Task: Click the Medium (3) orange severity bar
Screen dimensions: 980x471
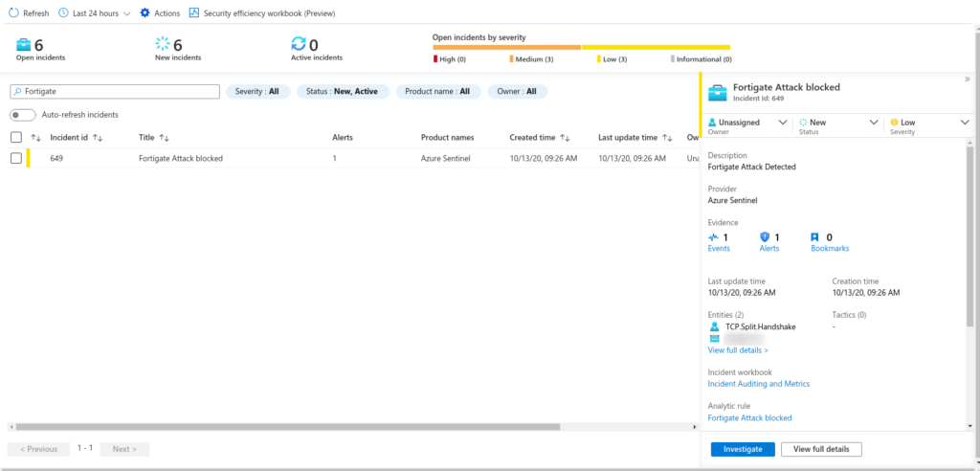Action: [507, 47]
